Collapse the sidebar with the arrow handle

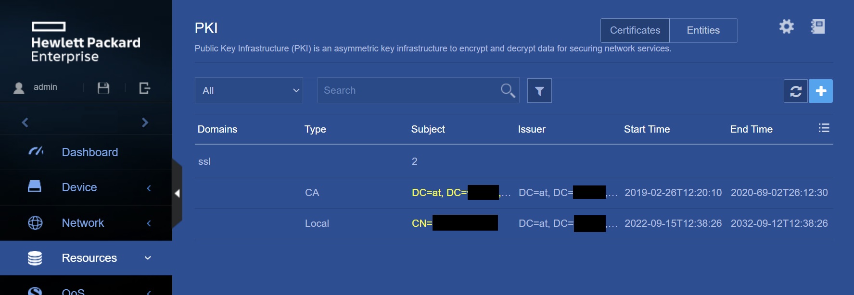tap(177, 193)
